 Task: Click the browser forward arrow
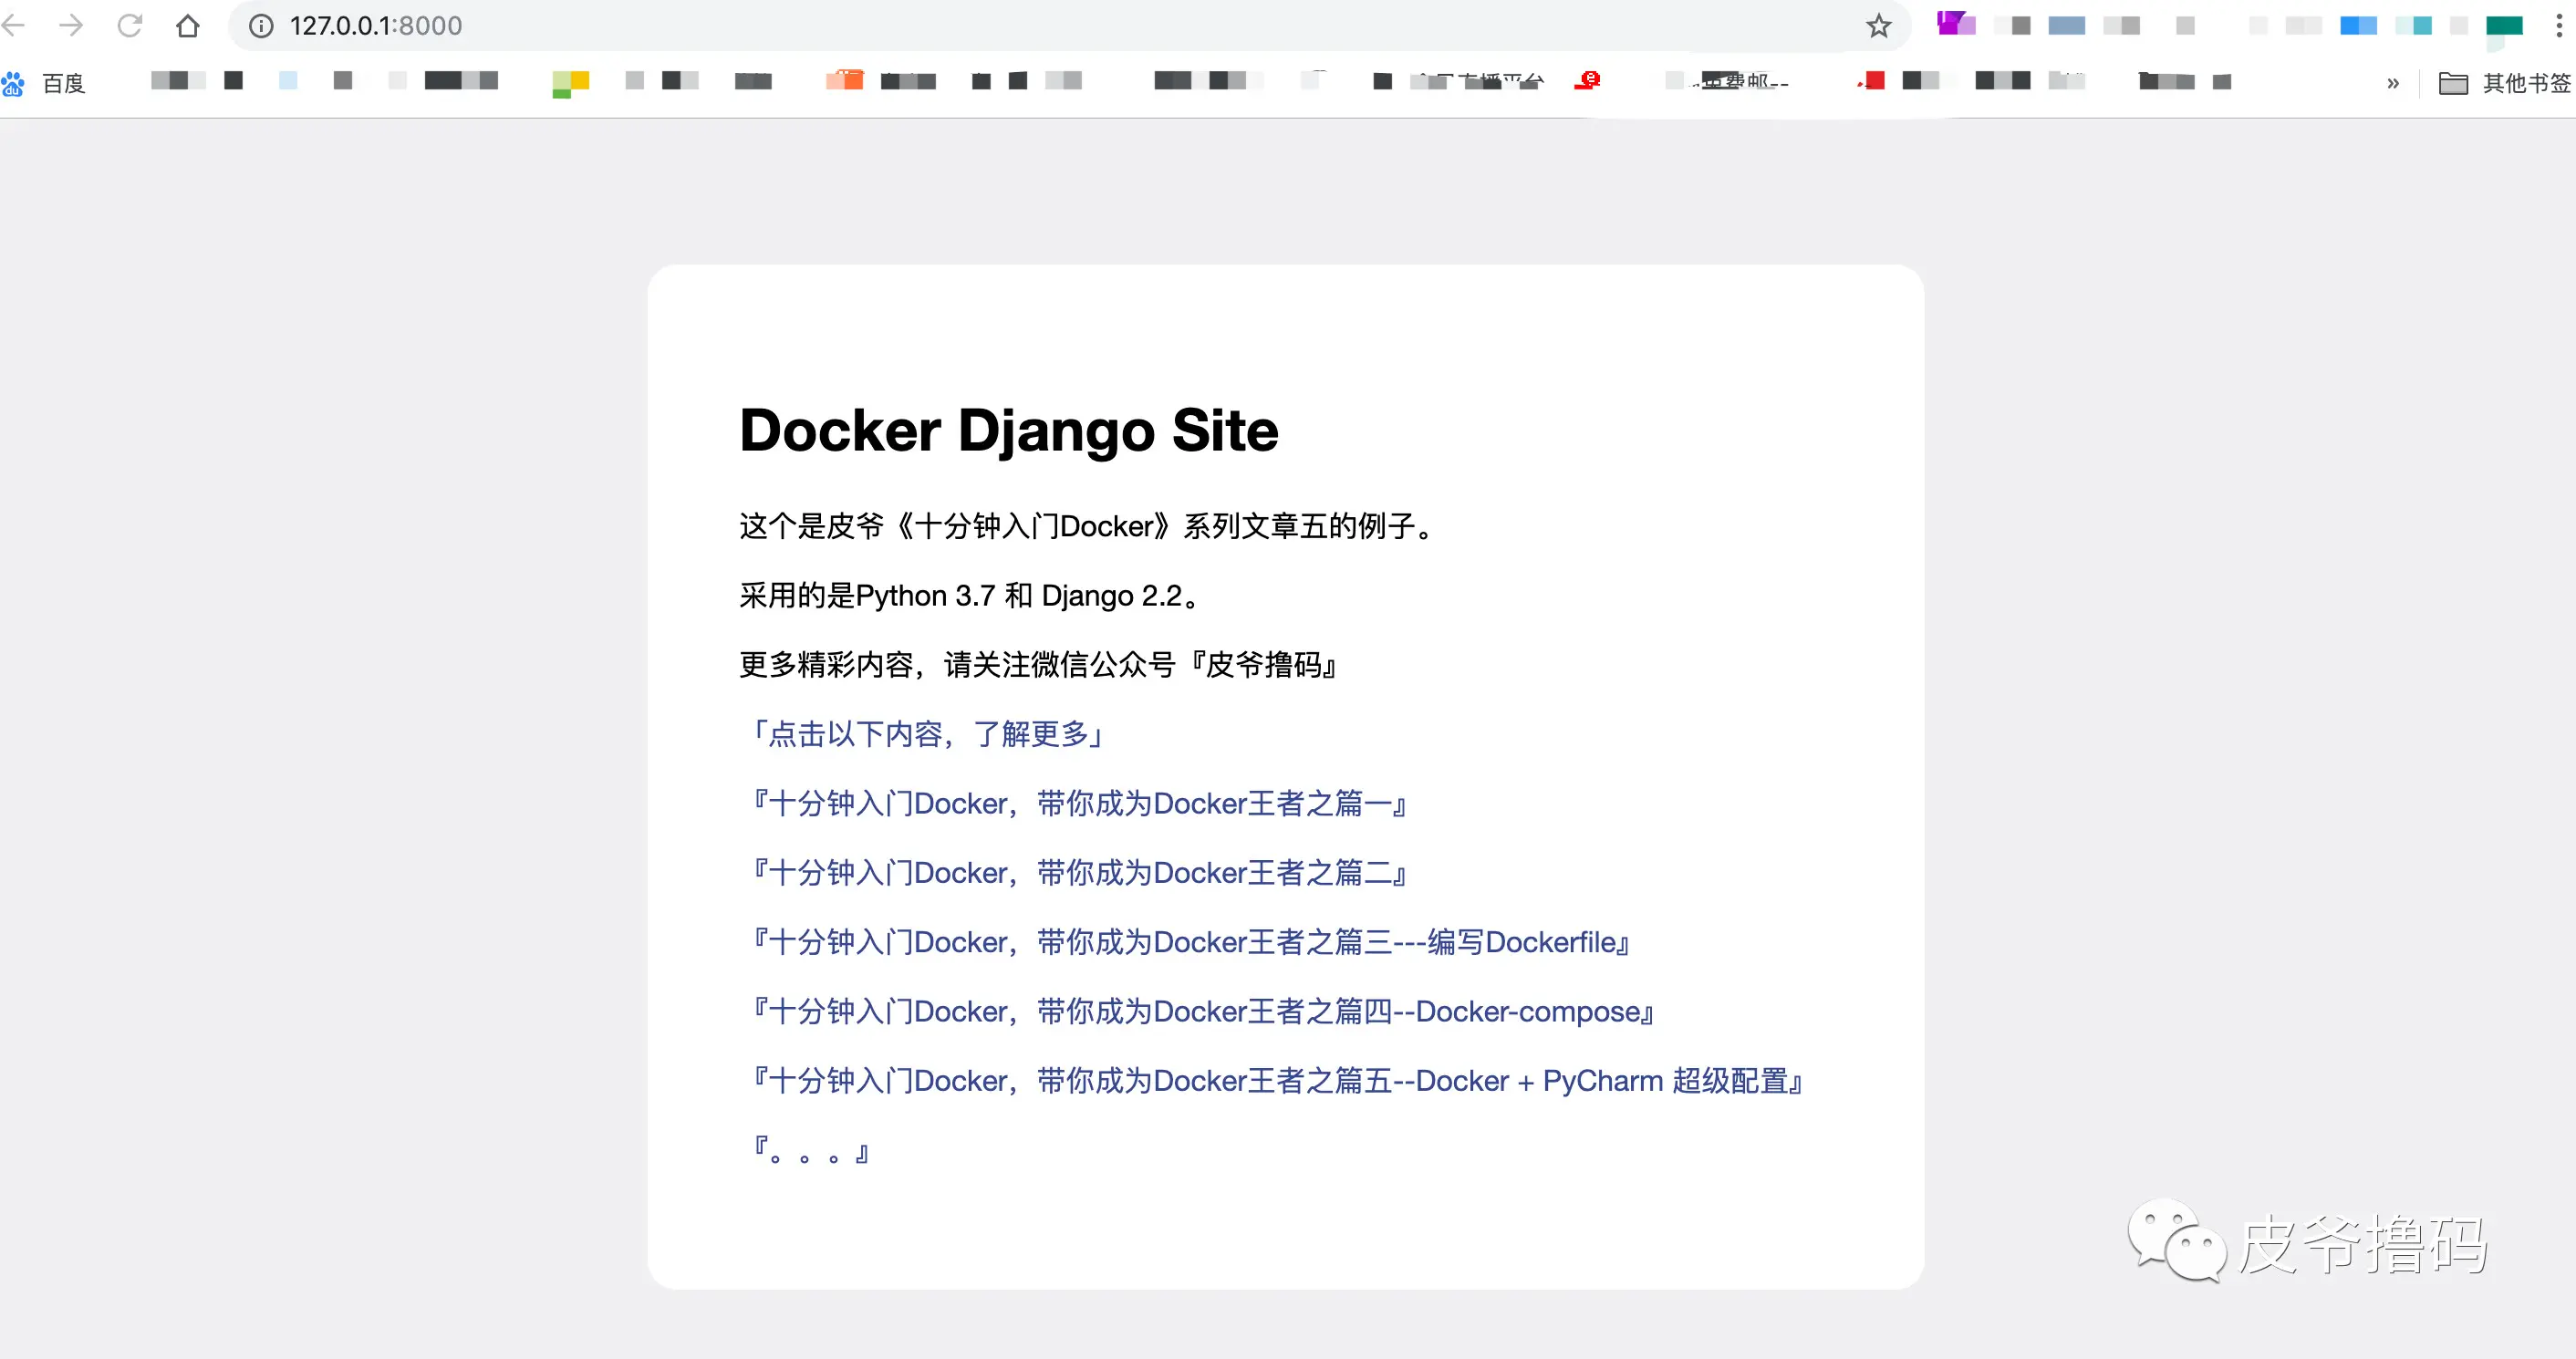(71, 25)
